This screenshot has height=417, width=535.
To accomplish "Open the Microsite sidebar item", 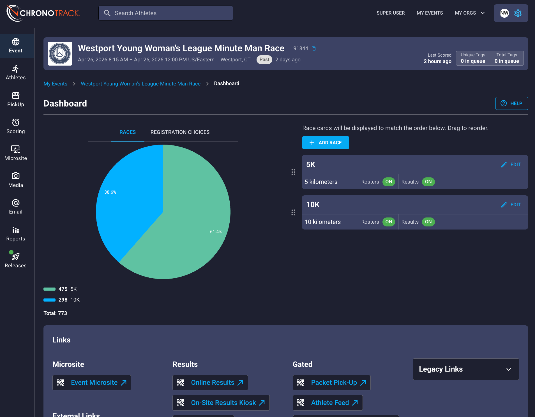I will (16, 153).
